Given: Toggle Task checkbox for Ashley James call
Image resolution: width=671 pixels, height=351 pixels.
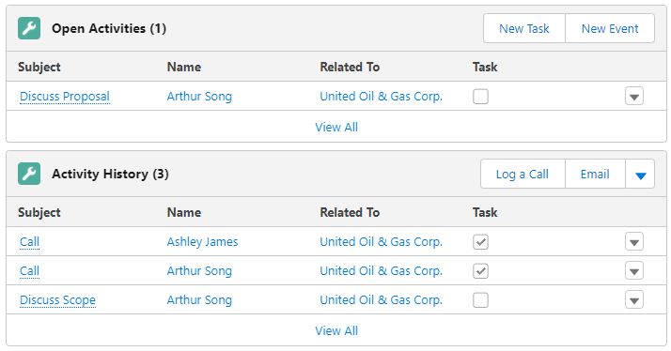Looking at the screenshot, I should pos(480,241).
